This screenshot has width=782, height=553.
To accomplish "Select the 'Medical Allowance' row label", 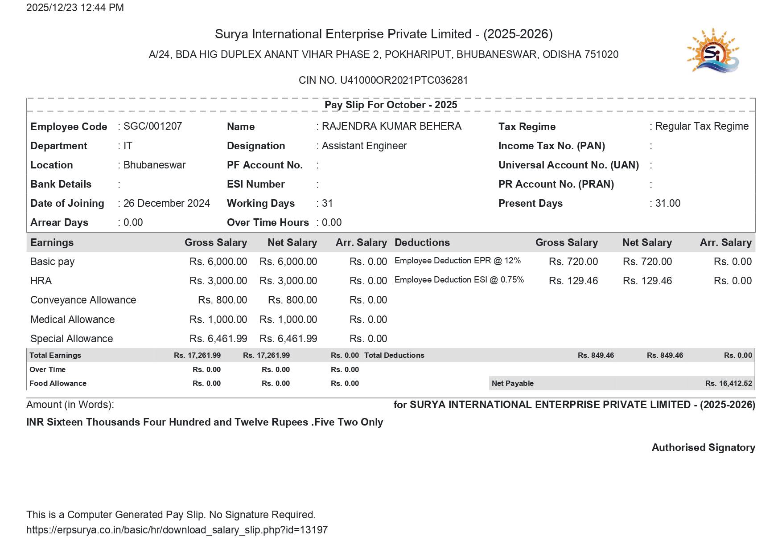I will (x=73, y=320).
